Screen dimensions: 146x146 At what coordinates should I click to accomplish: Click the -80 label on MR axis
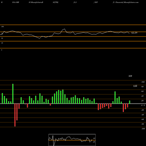(x=142, y=124)
